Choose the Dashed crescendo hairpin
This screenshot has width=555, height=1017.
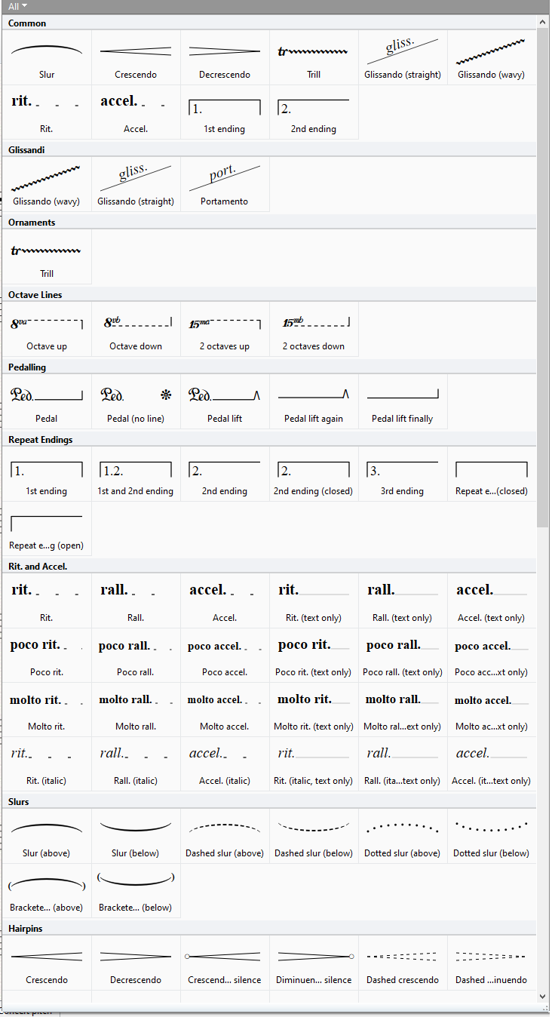pos(403,963)
